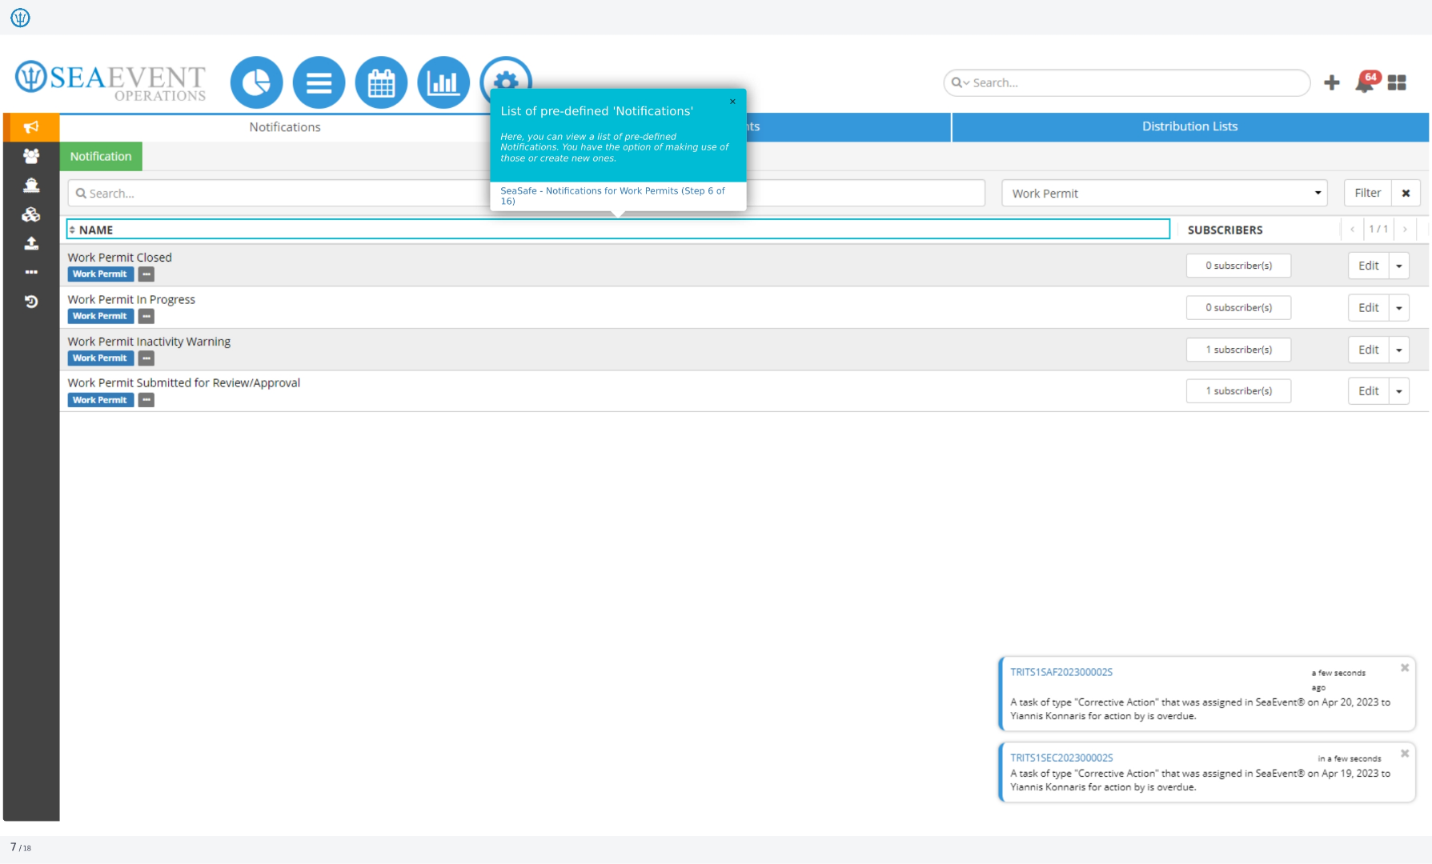This screenshot has width=1432, height=864.
Task: Dismiss the TRITS1SEC2023000025 toast
Action: (x=1404, y=754)
